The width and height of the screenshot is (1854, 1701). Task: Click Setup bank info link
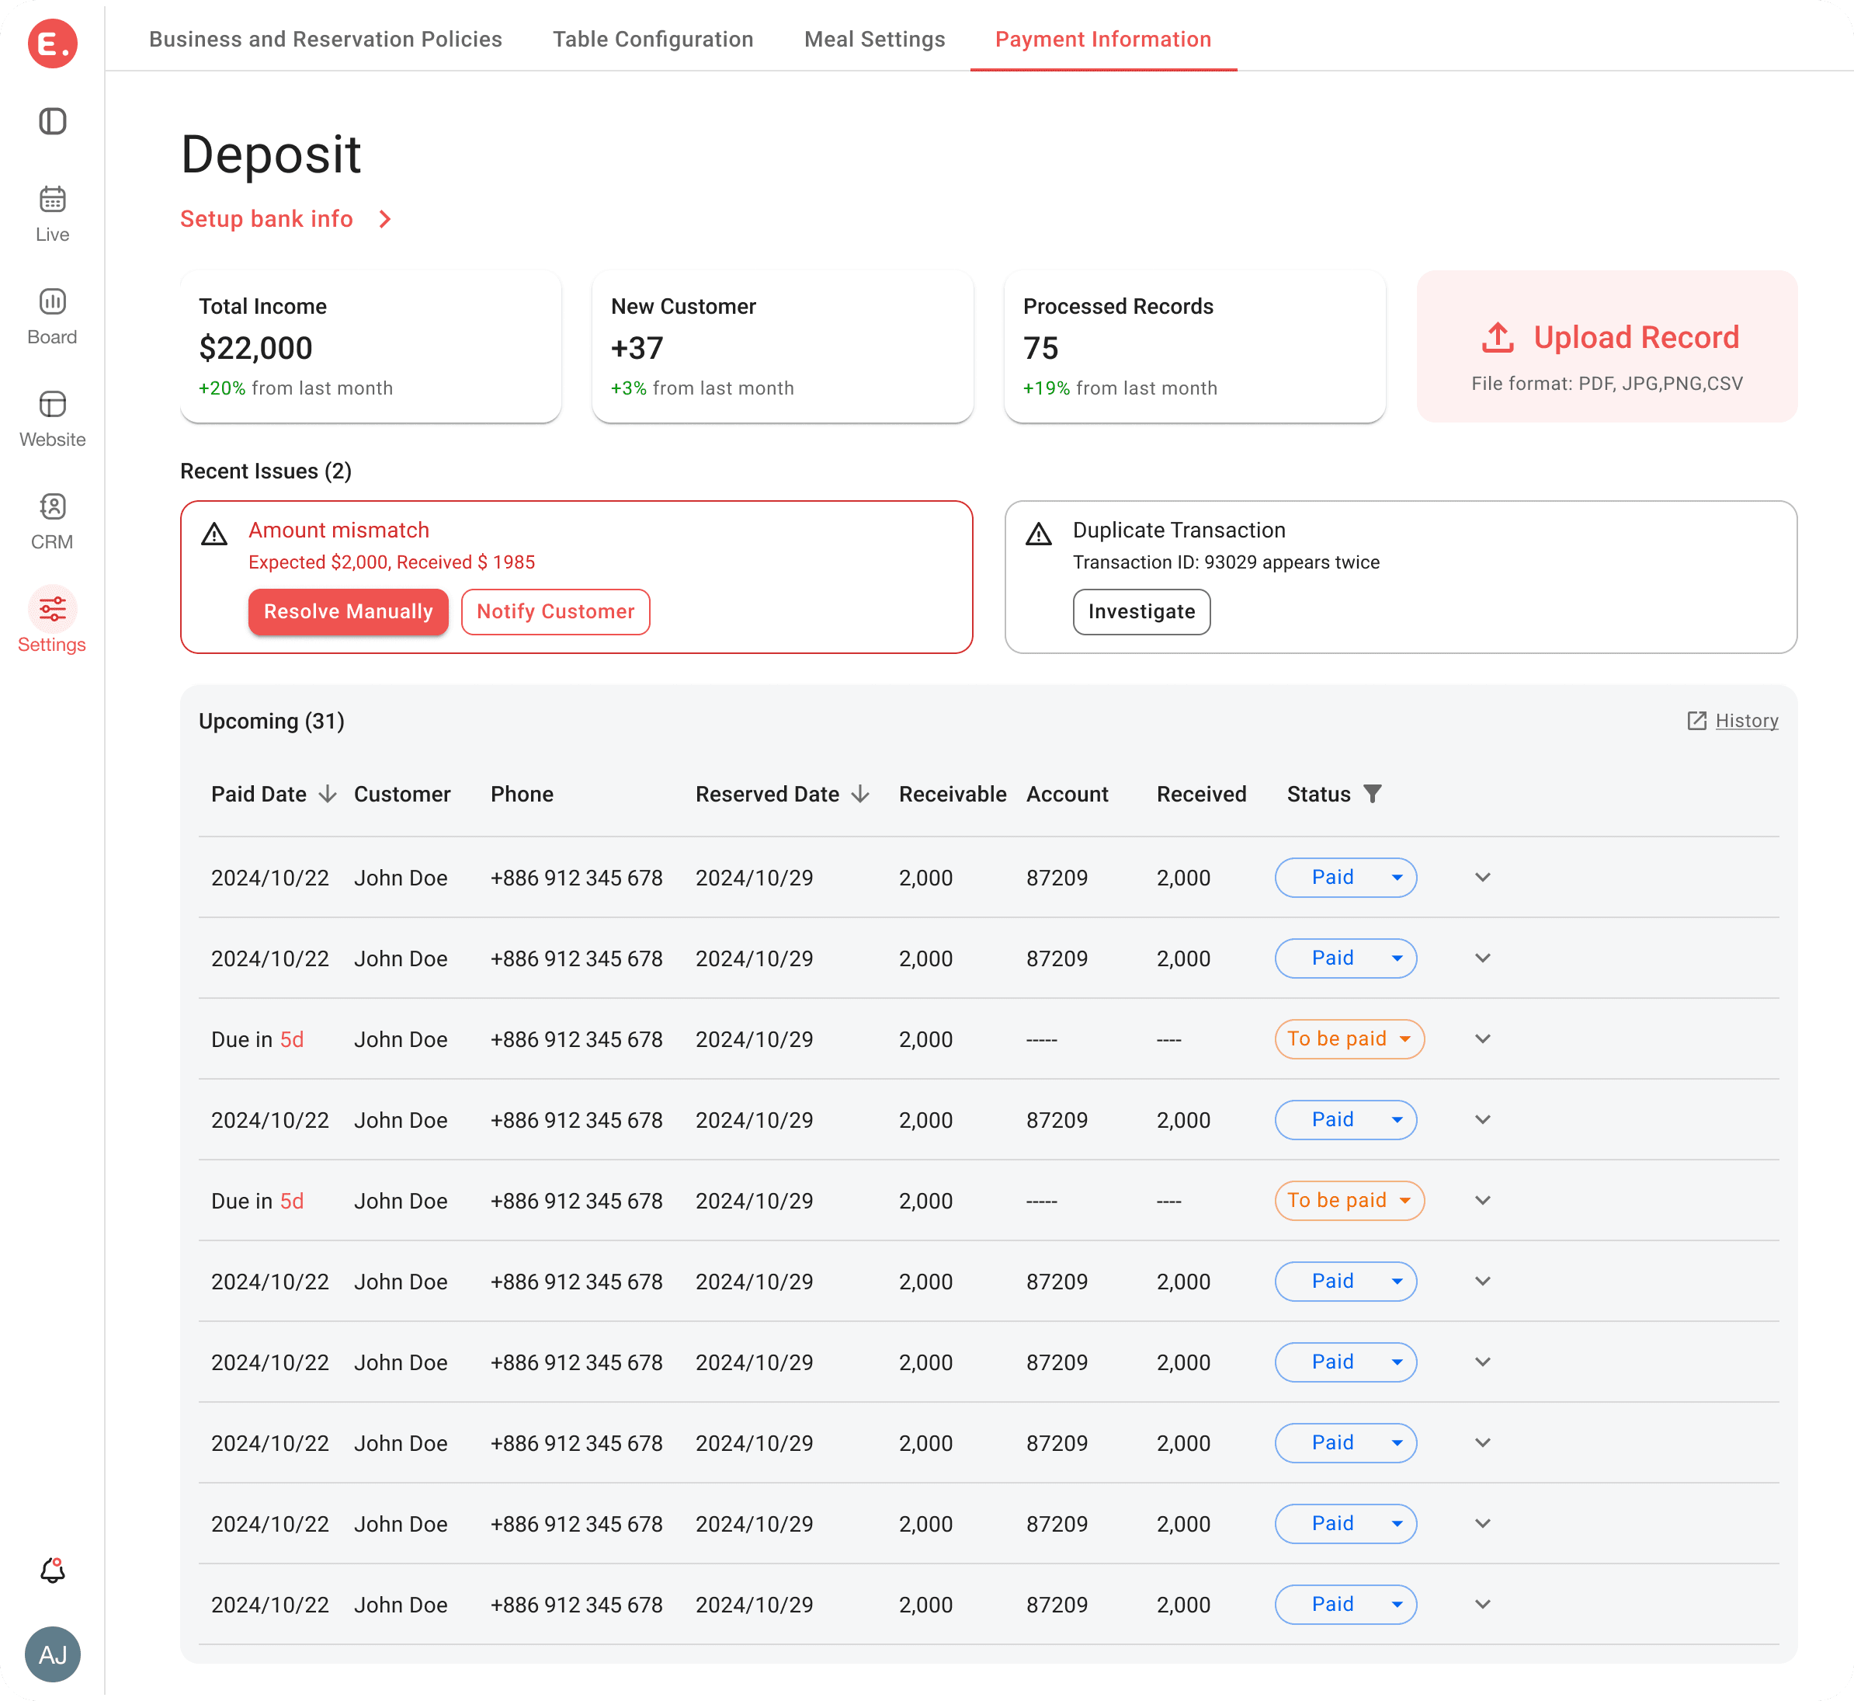point(267,219)
